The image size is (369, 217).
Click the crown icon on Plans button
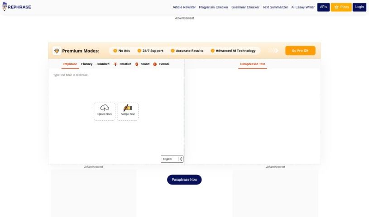(336, 7)
